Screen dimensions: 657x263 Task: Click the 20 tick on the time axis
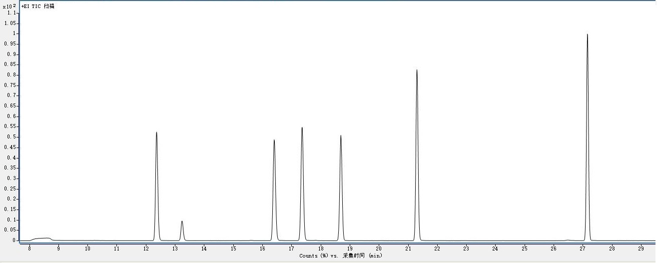379,248
